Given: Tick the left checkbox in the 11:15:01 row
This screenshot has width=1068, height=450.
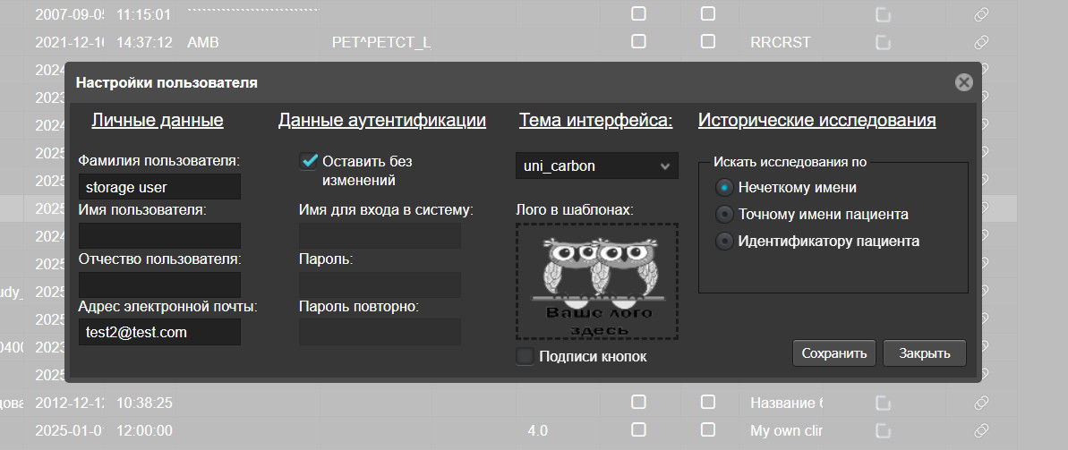Looking at the screenshot, I should click(x=638, y=13).
